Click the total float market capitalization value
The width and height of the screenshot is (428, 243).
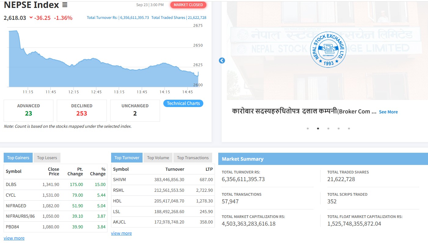click(x=354, y=224)
